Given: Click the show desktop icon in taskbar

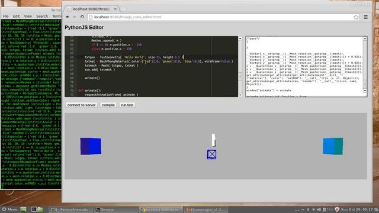Looking at the screenshot, I should tap(23, 209).
